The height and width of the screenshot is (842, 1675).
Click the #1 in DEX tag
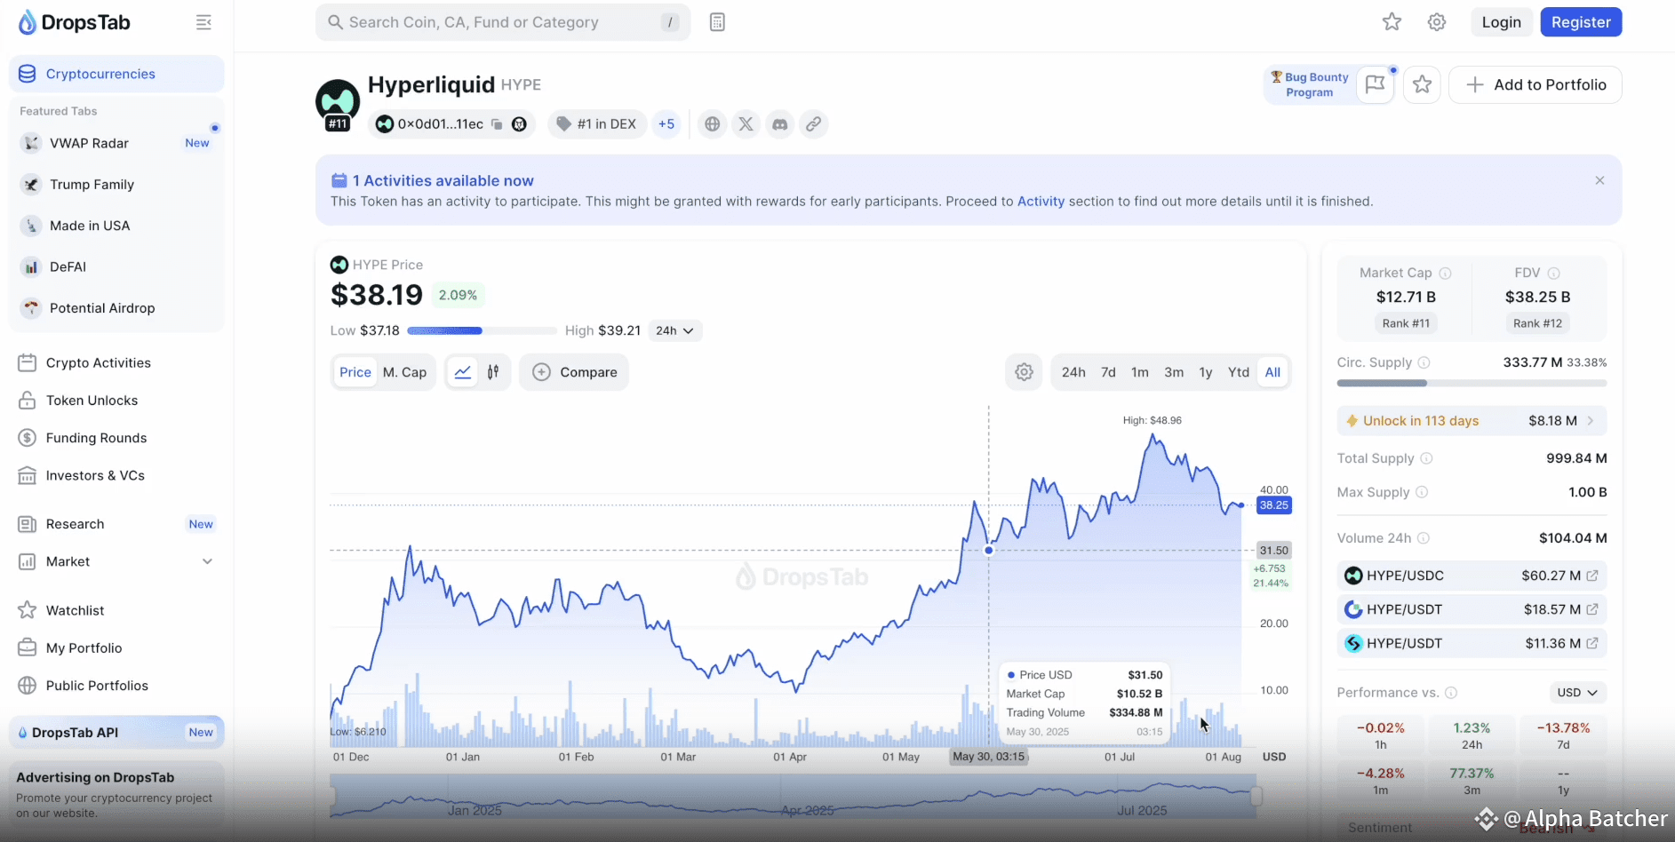597,124
